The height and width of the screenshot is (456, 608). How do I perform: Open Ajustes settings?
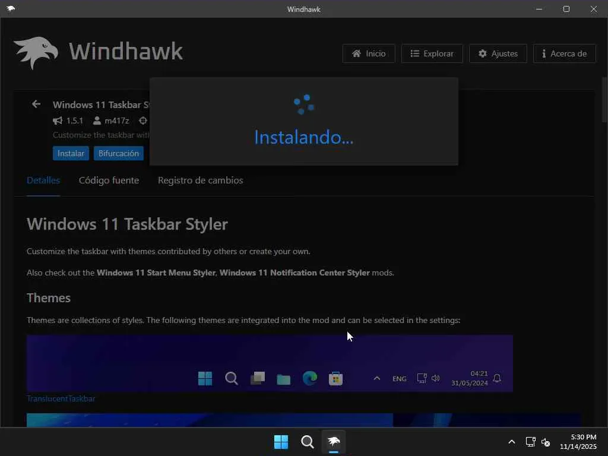click(x=498, y=53)
